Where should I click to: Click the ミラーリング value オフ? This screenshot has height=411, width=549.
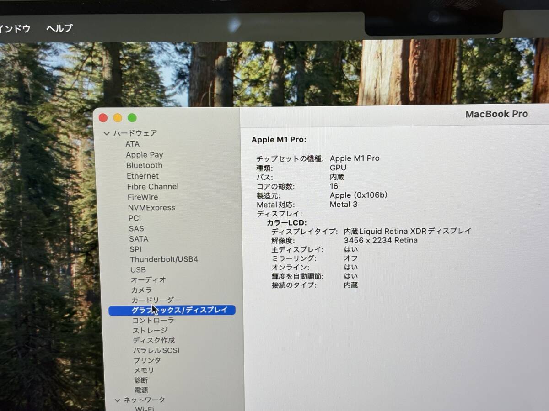(x=351, y=258)
